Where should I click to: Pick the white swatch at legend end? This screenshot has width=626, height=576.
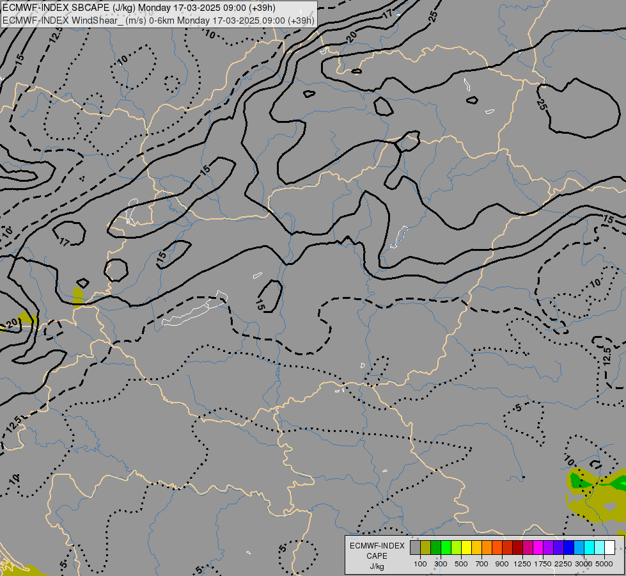click(x=609, y=548)
